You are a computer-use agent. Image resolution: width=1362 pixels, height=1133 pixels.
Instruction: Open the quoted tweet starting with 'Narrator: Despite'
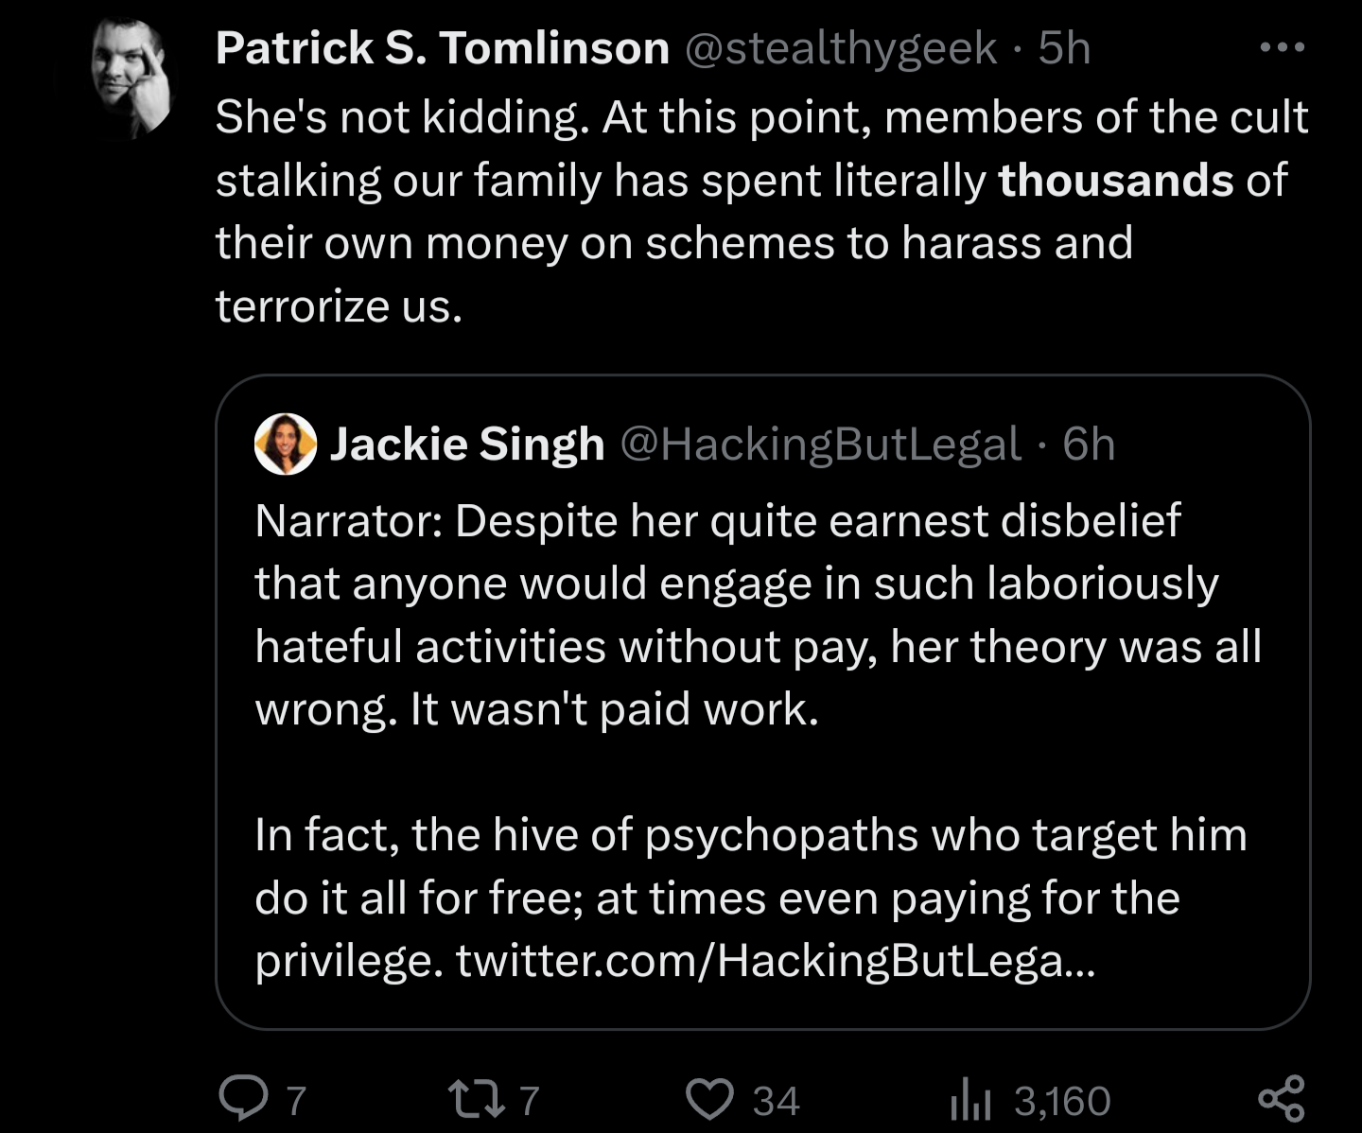[x=763, y=702]
